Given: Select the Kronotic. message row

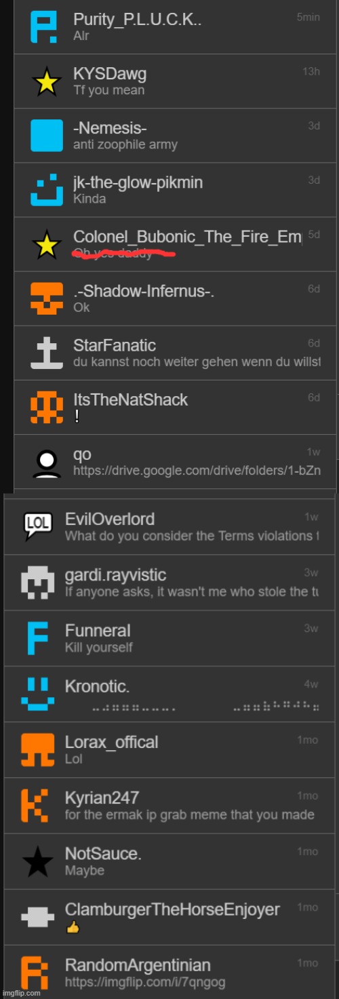Looking at the screenshot, I should tap(169, 694).
